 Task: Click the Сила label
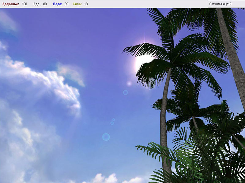point(77,4)
